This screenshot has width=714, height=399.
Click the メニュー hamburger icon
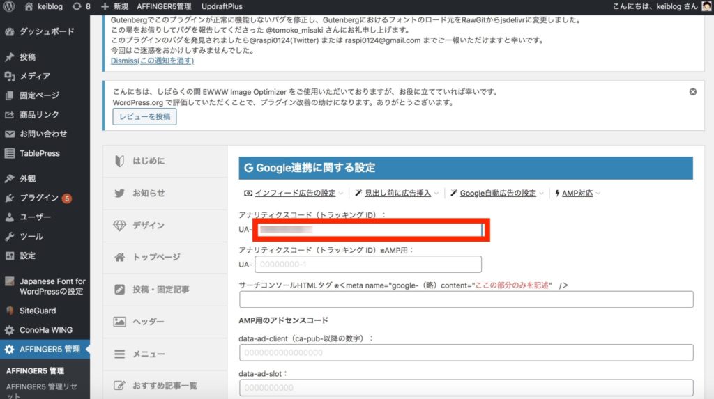tap(119, 354)
